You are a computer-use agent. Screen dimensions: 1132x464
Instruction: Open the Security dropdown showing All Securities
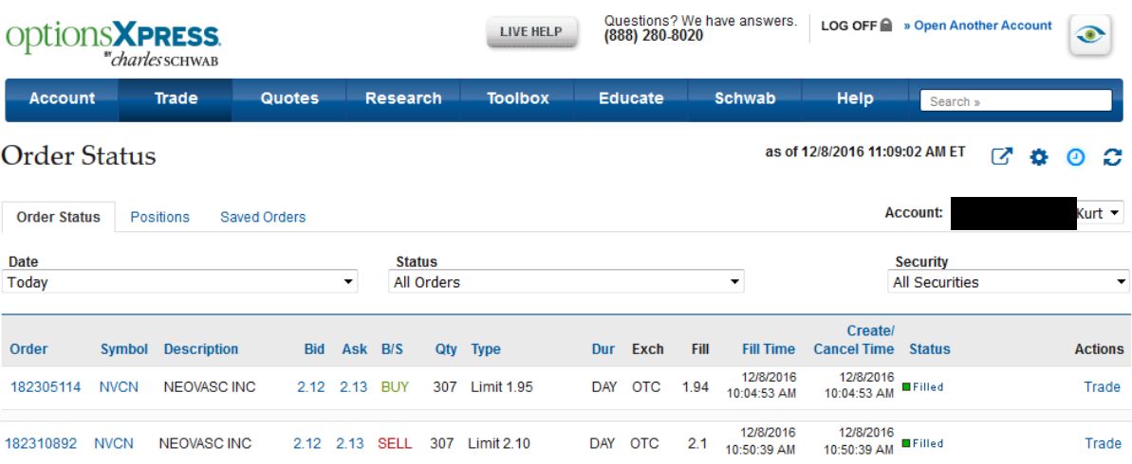coord(1010,282)
